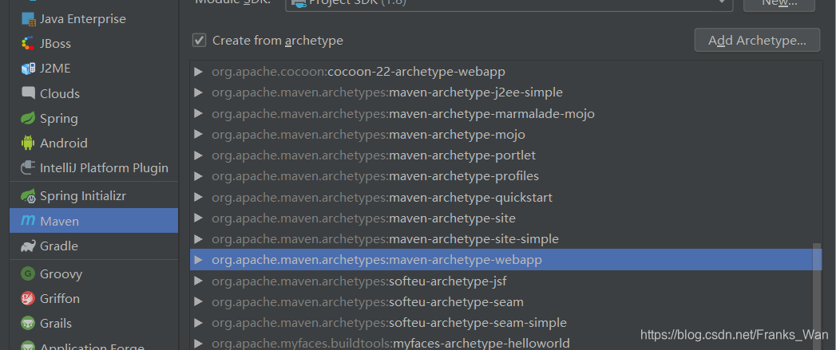Click the IntelliJ Platform Plugin icon

28,167
